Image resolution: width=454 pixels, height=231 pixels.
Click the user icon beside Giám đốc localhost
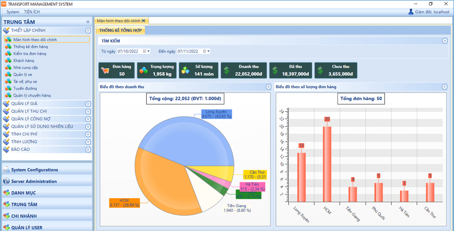click(411, 12)
